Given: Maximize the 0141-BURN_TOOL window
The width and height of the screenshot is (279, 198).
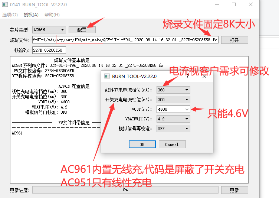Looking at the screenshot, I should click(234, 4).
